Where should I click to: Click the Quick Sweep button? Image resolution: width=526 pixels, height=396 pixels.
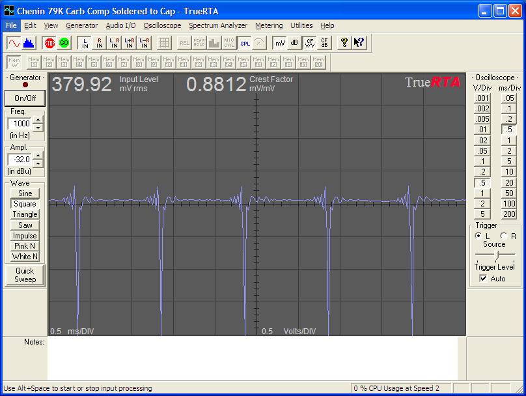pos(25,276)
